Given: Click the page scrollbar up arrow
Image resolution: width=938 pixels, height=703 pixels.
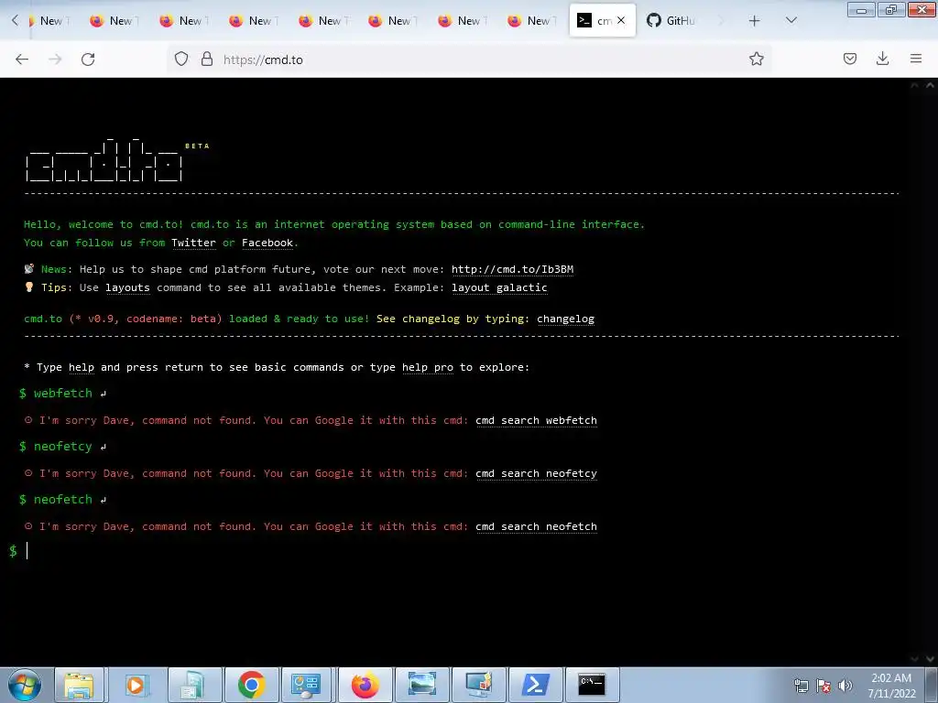Looking at the screenshot, I should [930, 85].
